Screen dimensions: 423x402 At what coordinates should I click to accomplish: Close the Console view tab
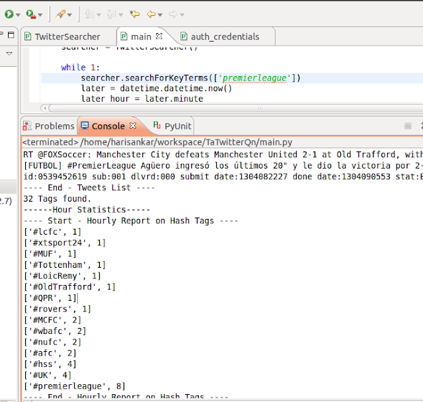tap(133, 126)
